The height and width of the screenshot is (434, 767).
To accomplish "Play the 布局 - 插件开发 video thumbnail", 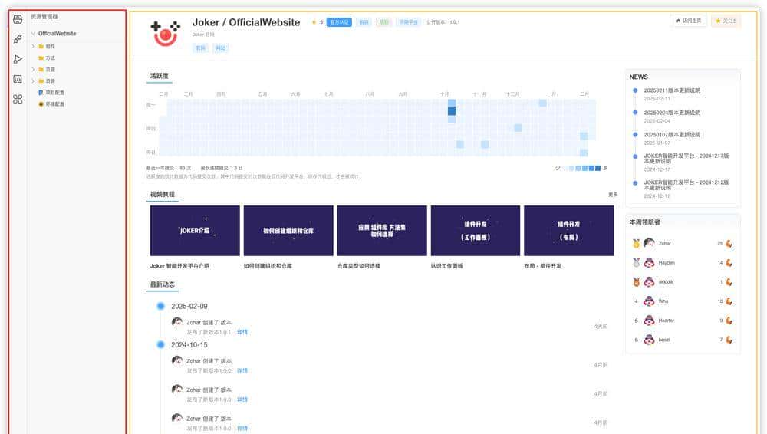I will point(568,231).
